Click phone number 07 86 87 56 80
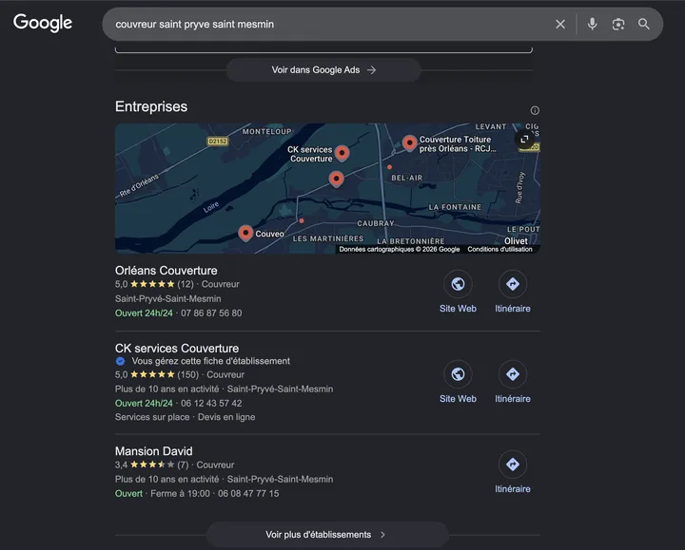Screen dimensions: 685x550 (x=211, y=313)
